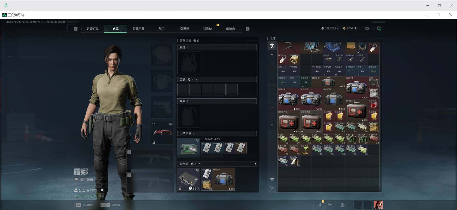This screenshot has width=457, height=210.
Task: Select the empty body armor slot
Action: click(162, 81)
